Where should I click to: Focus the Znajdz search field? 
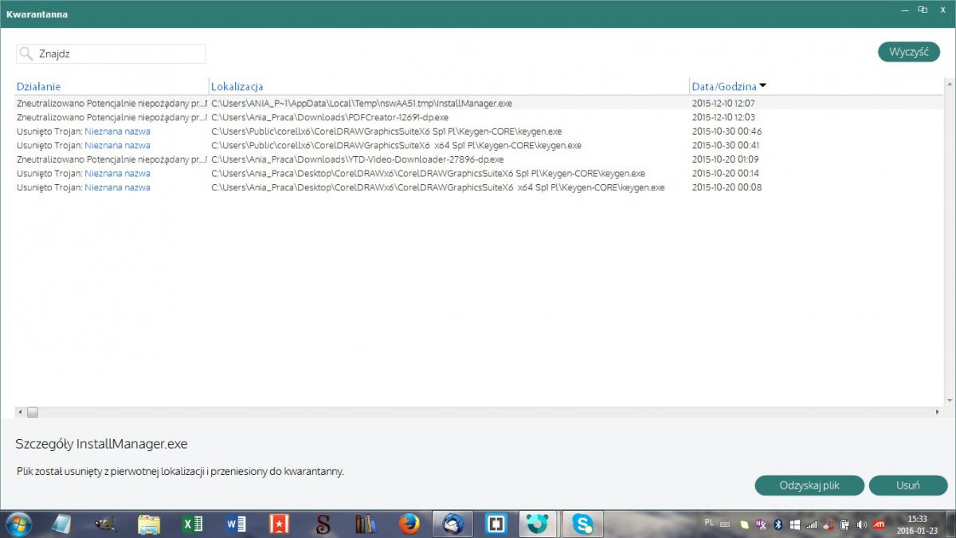(111, 53)
